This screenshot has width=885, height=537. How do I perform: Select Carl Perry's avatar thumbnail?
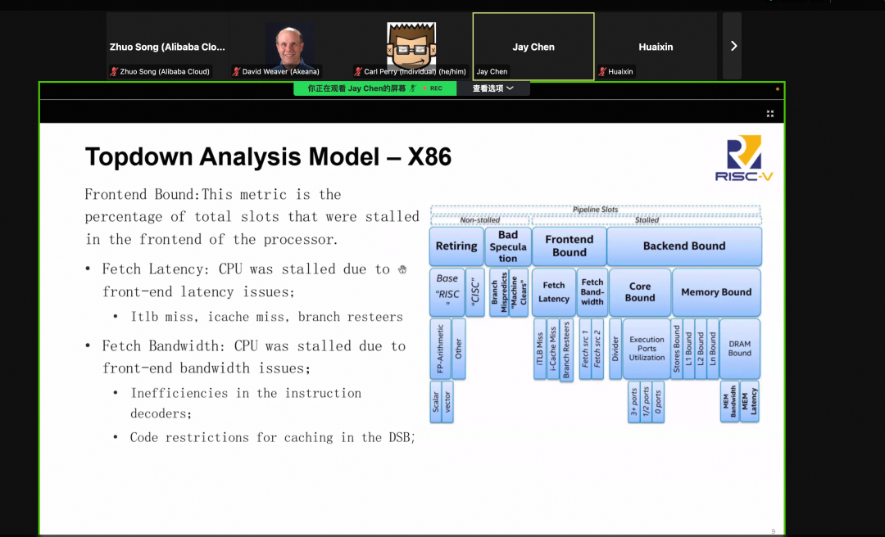[411, 47]
